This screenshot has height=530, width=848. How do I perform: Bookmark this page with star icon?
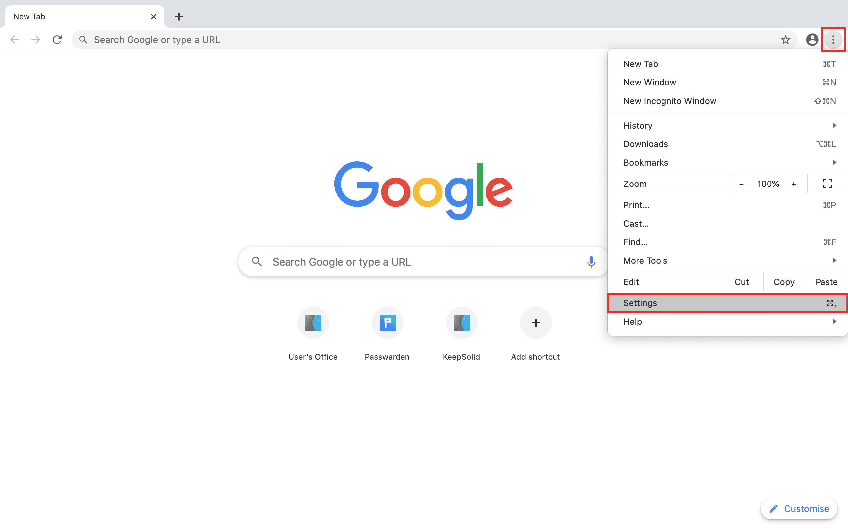point(785,40)
